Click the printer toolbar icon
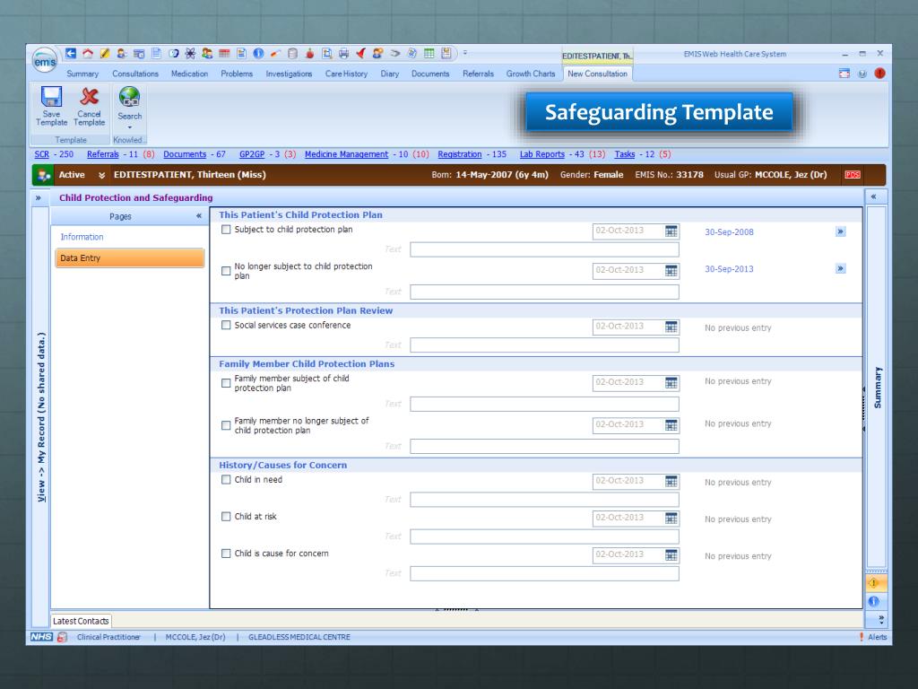The image size is (918, 689). [343, 53]
